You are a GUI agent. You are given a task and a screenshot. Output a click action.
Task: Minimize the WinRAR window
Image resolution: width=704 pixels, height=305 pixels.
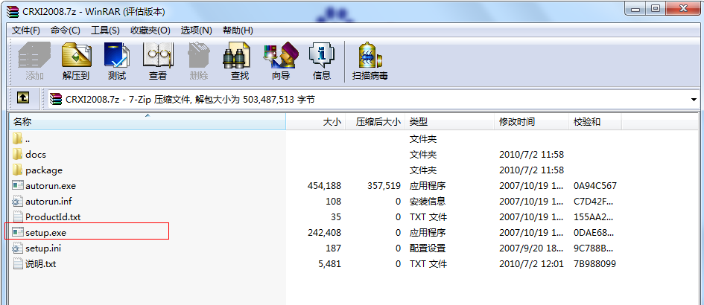(635, 8)
